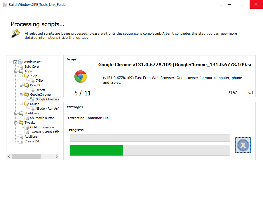This screenshot has width=263, height=206.
Task: Click the NSudo folder icon
Action: coord(27,104)
